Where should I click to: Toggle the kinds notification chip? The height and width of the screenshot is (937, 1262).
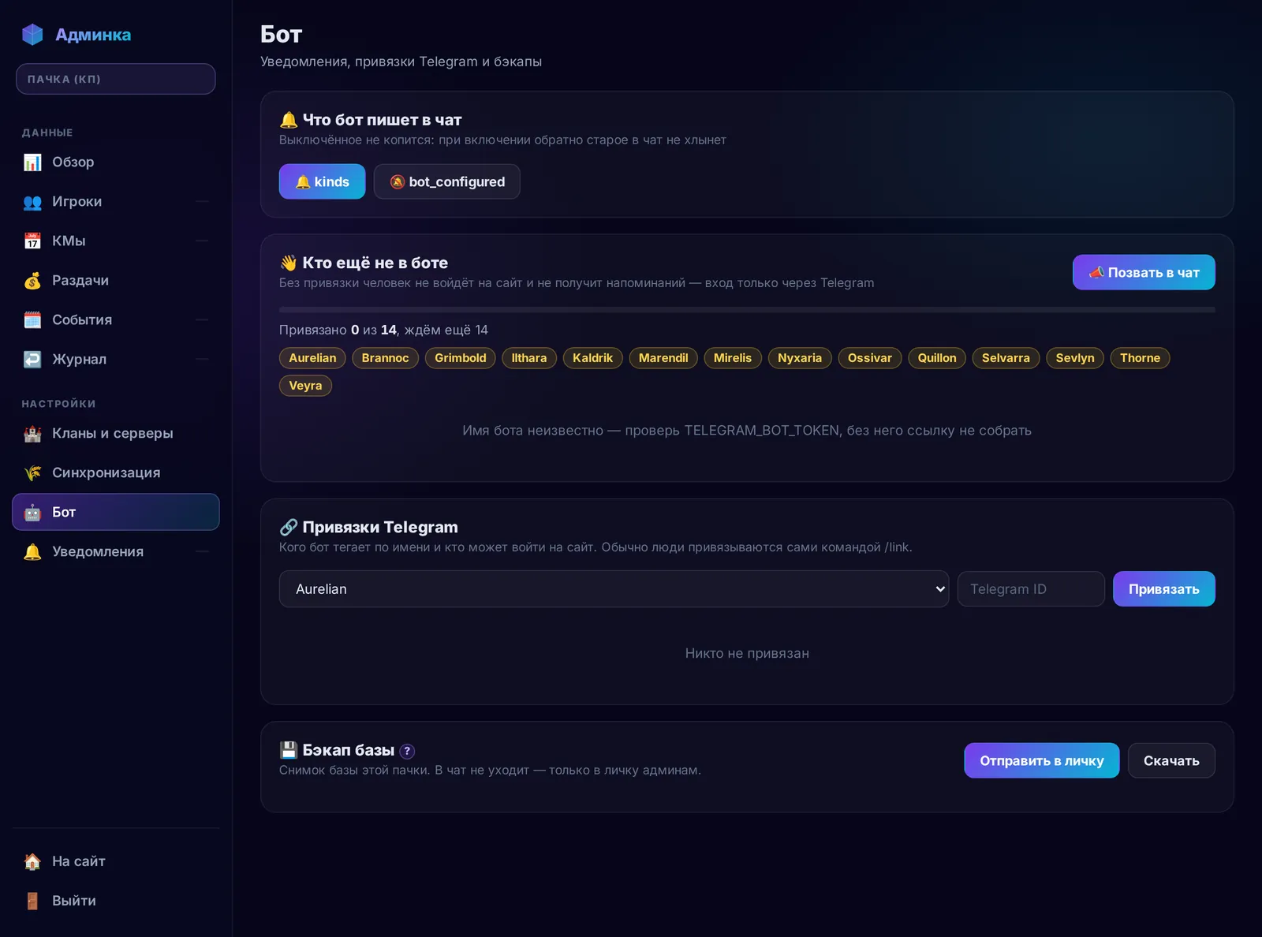point(322,181)
